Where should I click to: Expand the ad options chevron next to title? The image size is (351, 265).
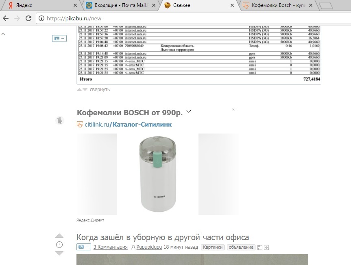[189, 111]
